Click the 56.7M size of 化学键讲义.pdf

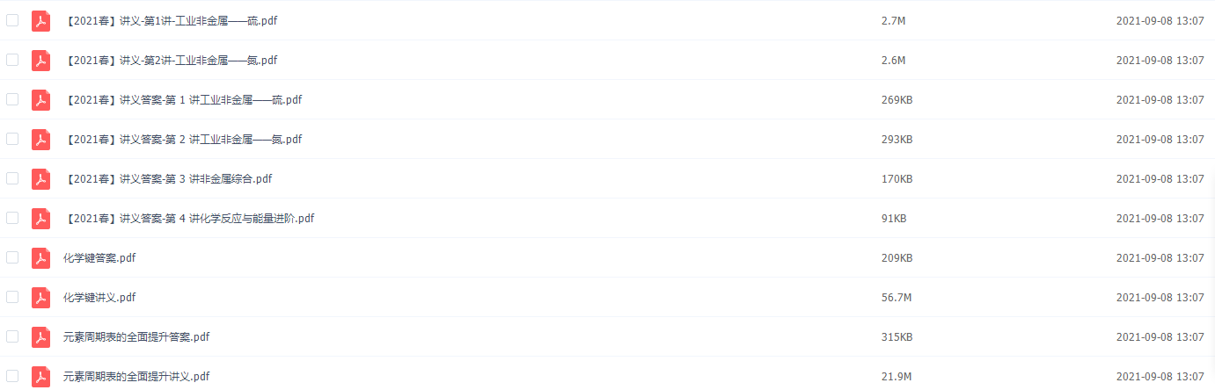pos(896,298)
